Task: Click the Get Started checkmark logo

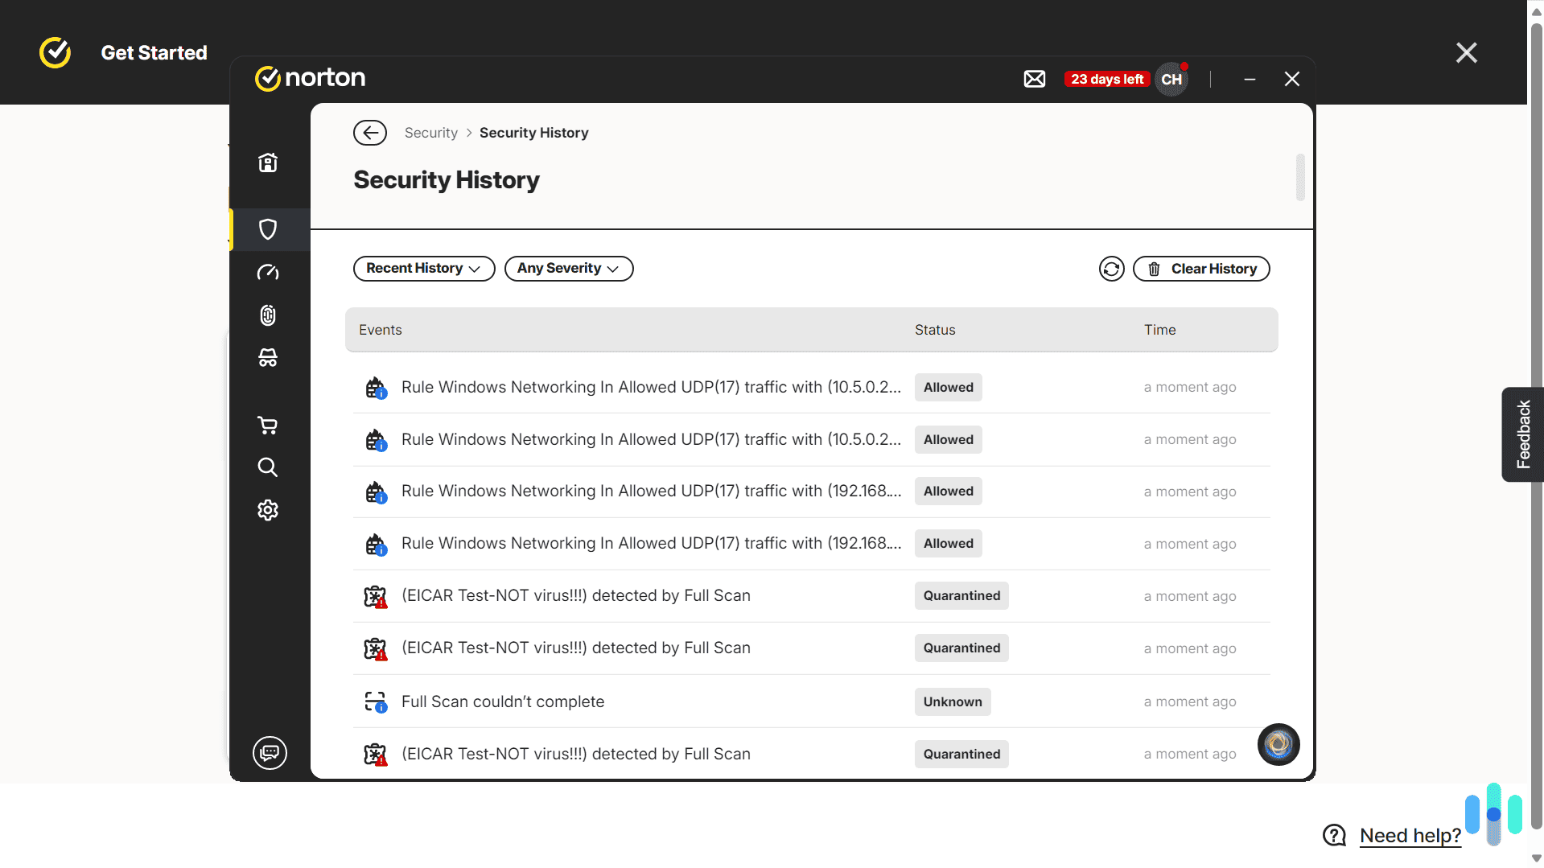Action: [x=56, y=52]
